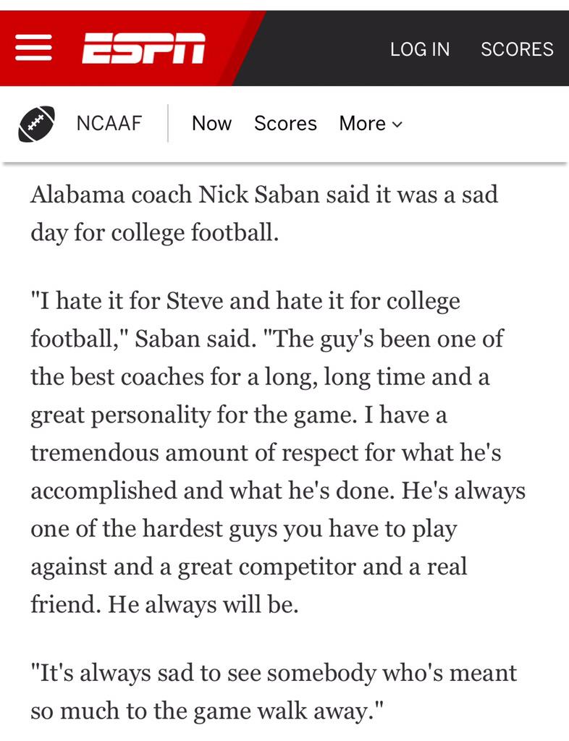569x741 pixels.
Task: Switch to the Scores tab beside Now
Action: (285, 124)
